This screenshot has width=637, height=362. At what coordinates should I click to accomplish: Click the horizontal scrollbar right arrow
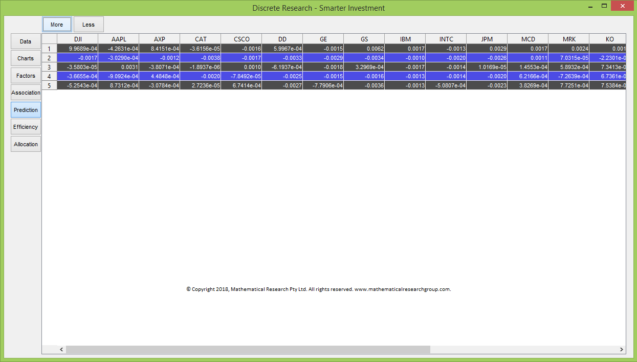(x=622, y=350)
